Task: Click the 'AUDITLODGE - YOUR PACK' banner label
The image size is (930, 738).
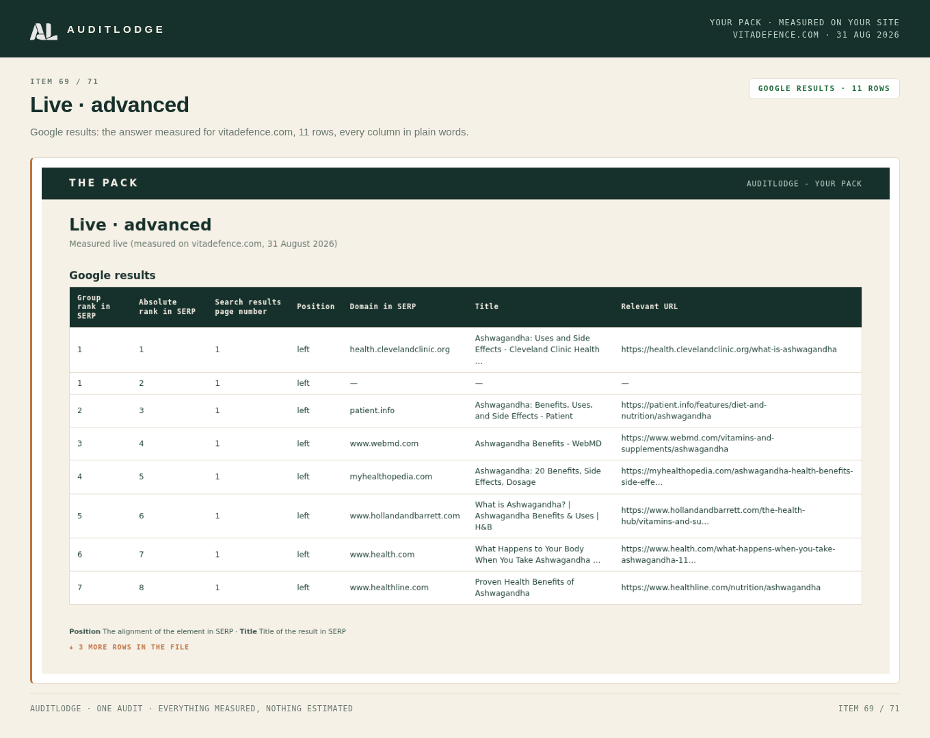Action: 804,183
